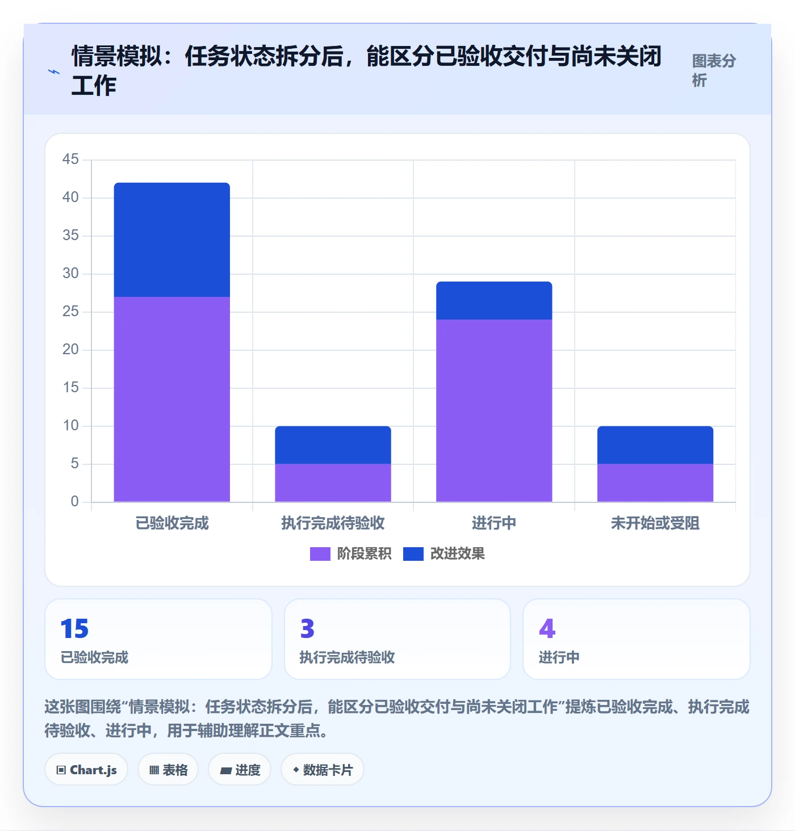
Task: Click the blue segment of the 执行完成待验收 bar
Action: pyautogui.click(x=333, y=445)
